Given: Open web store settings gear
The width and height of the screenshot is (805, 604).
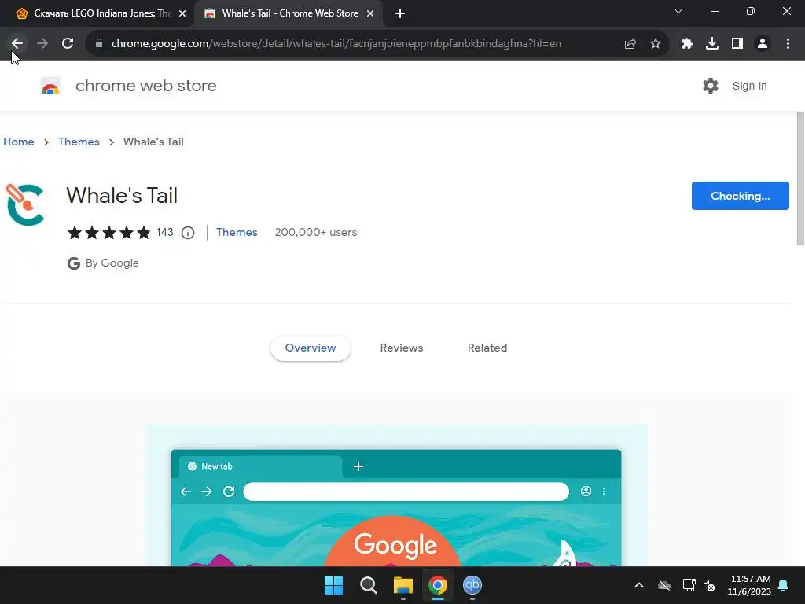Looking at the screenshot, I should pyautogui.click(x=711, y=86).
